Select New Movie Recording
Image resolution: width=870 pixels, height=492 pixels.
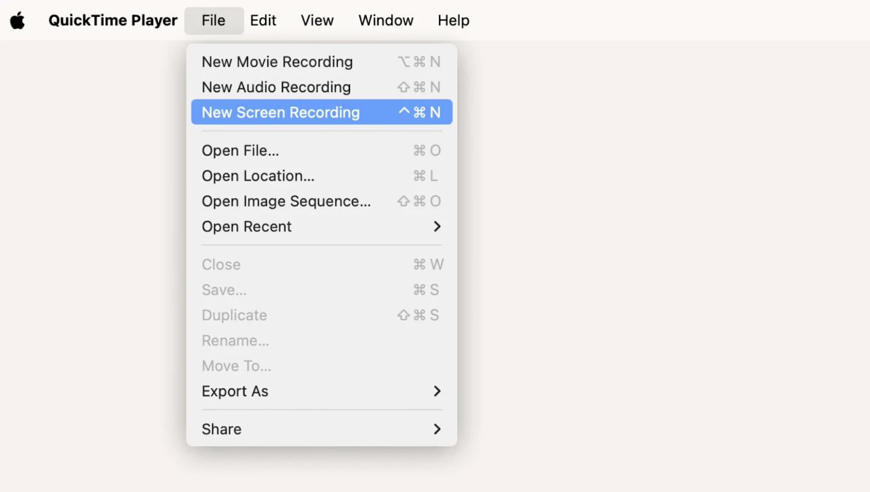pyautogui.click(x=277, y=62)
